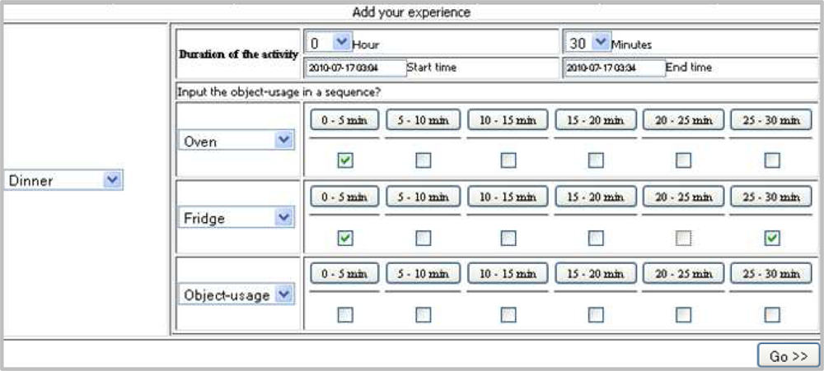Click 'Input the object-usage in a sequence?' text

(279, 92)
